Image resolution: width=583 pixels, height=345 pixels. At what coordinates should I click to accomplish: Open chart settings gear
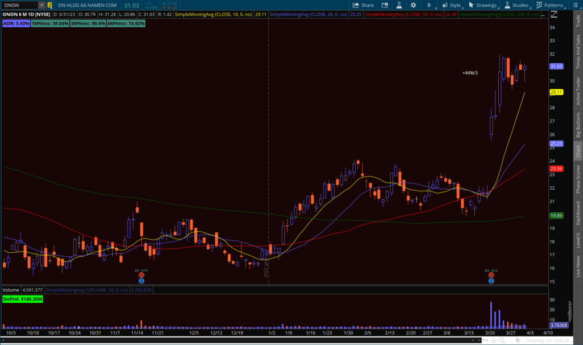pos(413,5)
